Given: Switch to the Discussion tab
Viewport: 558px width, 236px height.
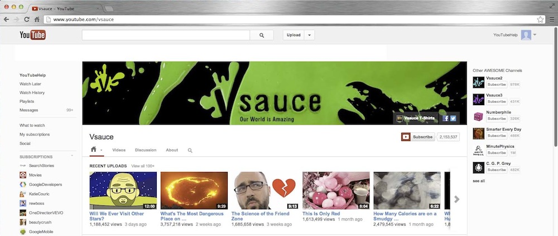Looking at the screenshot, I should pyautogui.click(x=146, y=150).
